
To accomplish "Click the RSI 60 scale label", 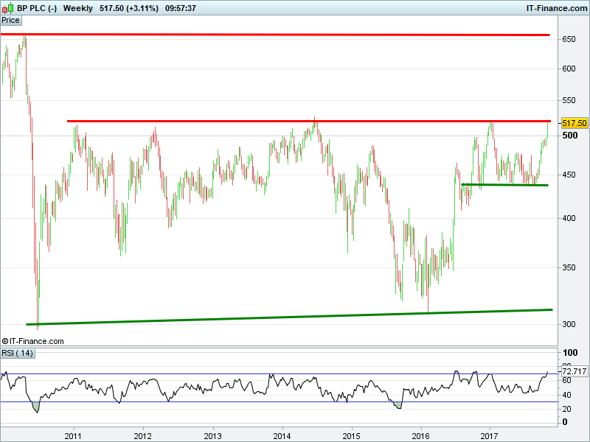I will tap(566, 380).
